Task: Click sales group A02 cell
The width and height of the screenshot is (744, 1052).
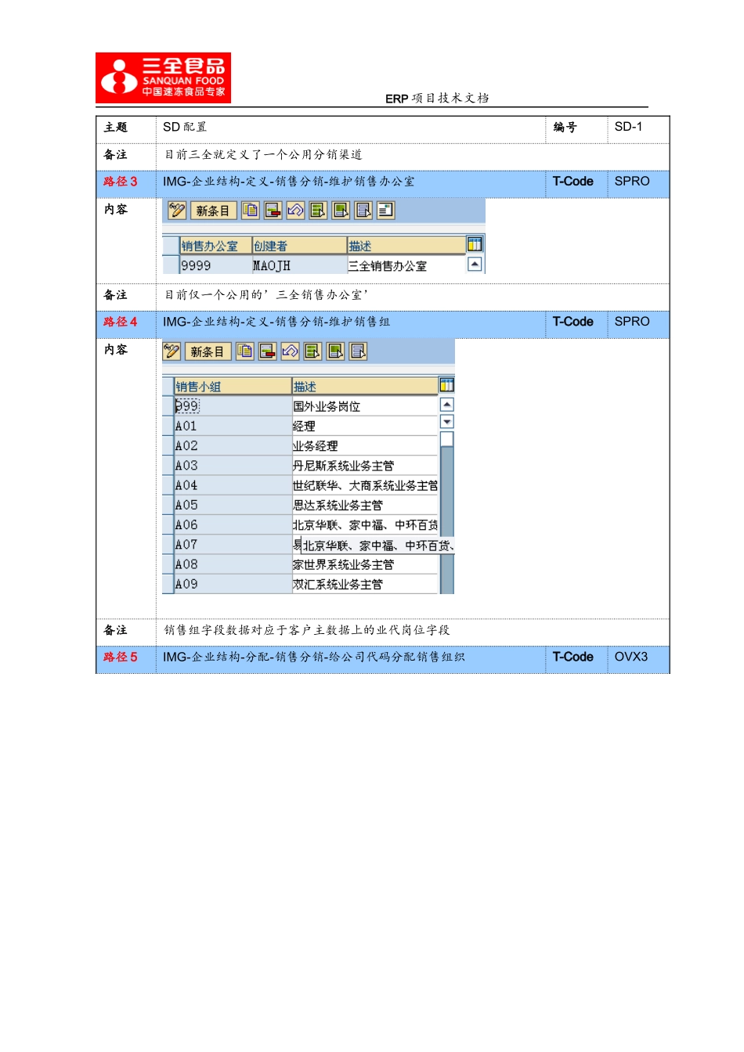Action: click(233, 445)
